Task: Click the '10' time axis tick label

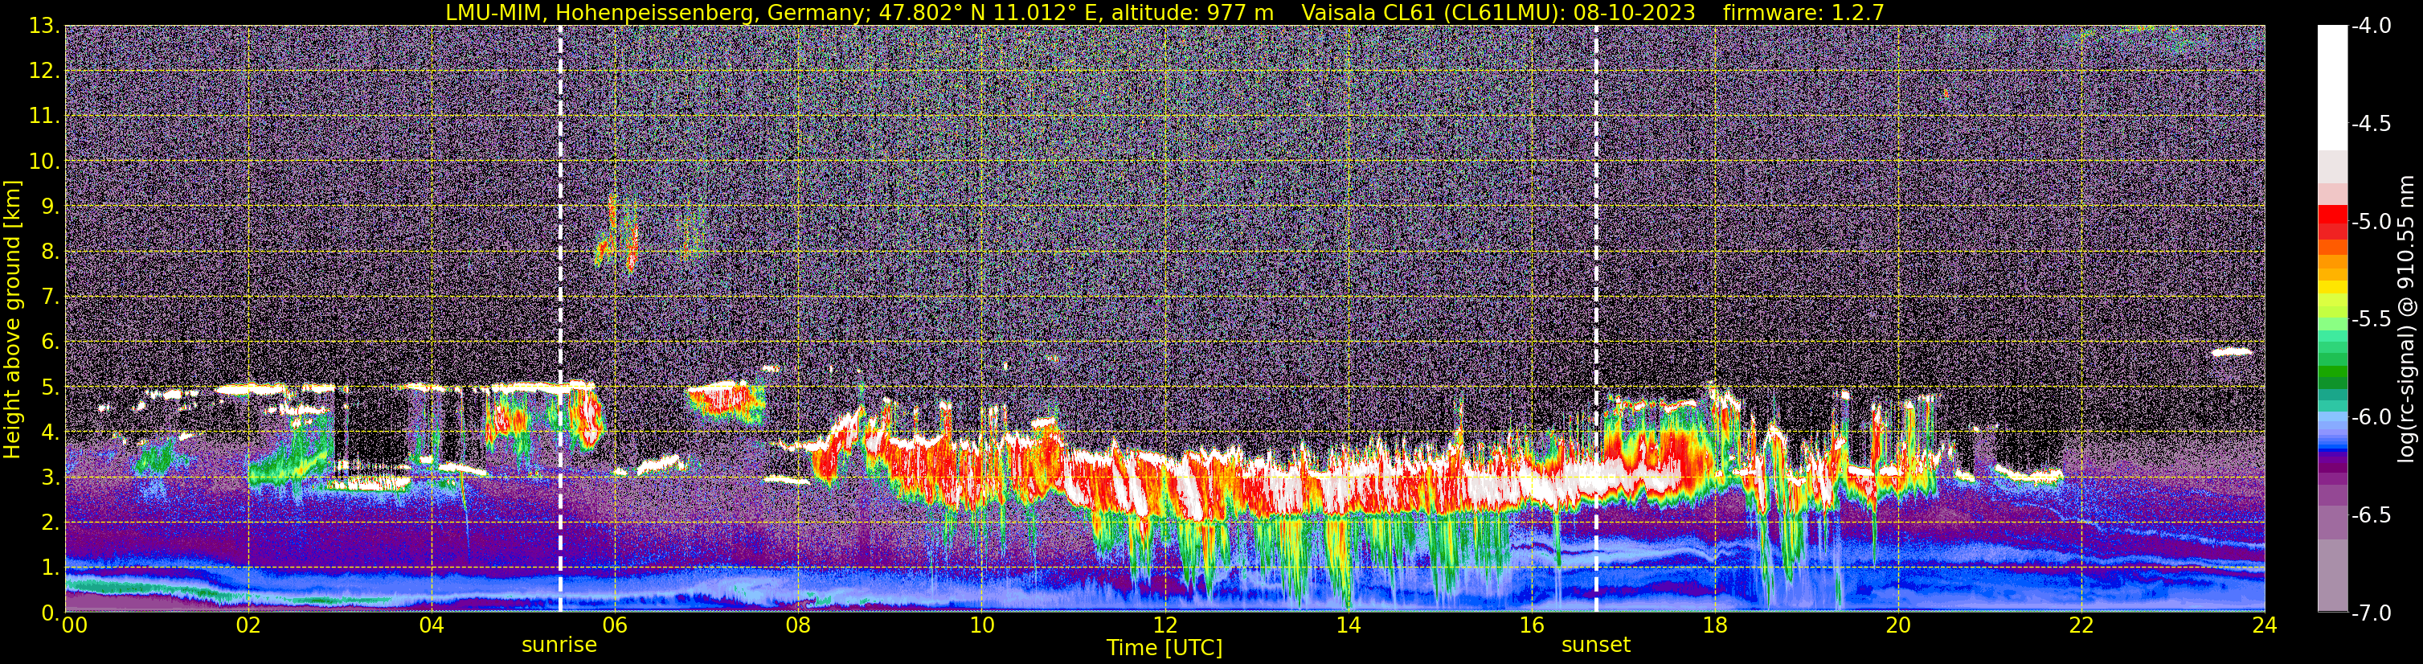Action: pyautogui.click(x=981, y=625)
